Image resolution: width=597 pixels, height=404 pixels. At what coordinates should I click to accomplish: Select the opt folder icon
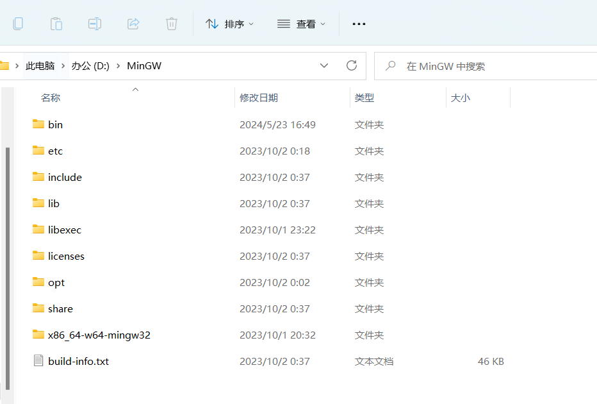point(38,282)
